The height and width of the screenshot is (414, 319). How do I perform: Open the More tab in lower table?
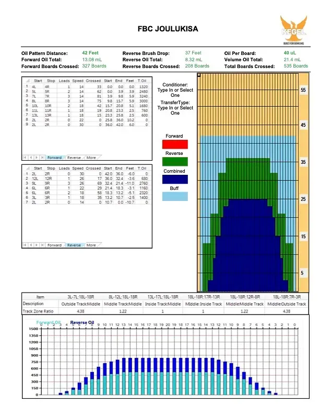pos(91,245)
